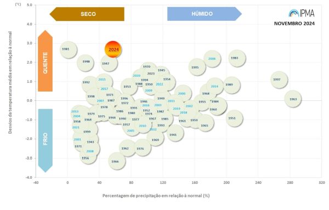Click the highlighted 2024 bubble

point(113,49)
